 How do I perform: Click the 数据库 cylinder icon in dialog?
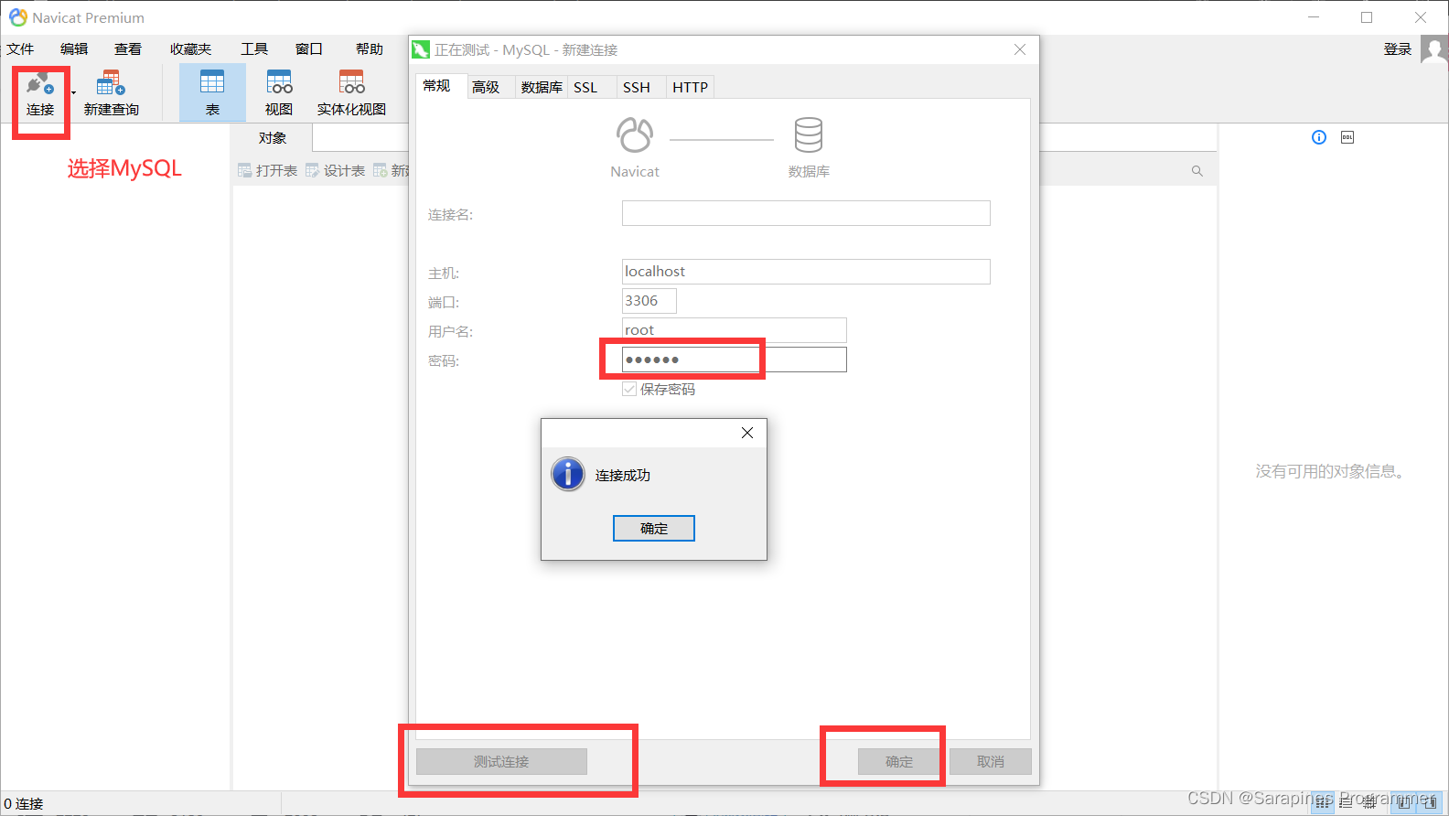coord(809,134)
